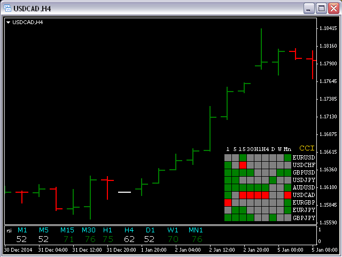Click the green D cell in USDJPY row
Viewport: 342px width, 257px height.
click(x=273, y=180)
